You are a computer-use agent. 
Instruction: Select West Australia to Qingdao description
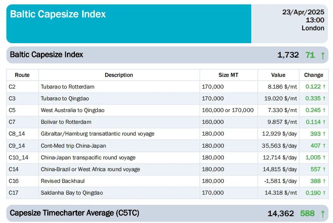click(x=73, y=110)
